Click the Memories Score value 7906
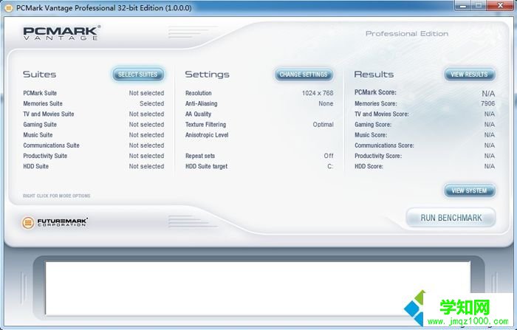The image size is (517, 330). click(487, 103)
